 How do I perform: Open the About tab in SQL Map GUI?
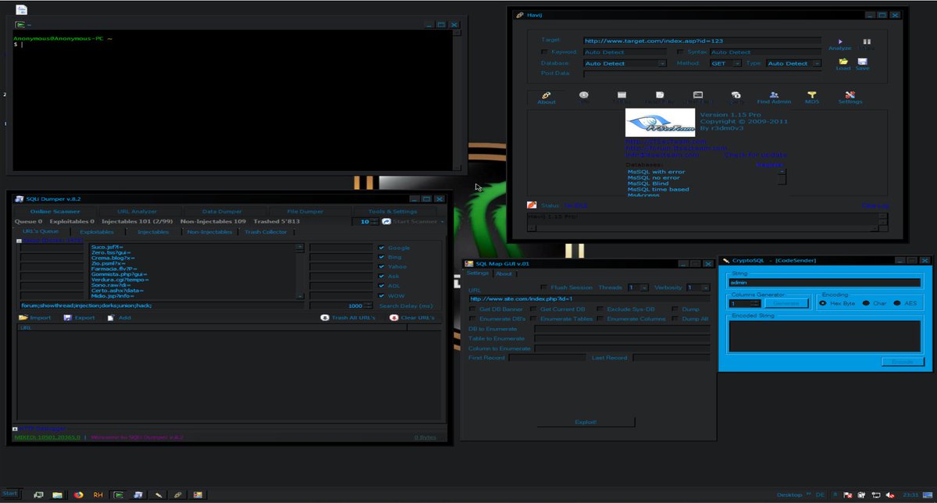(504, 273)
